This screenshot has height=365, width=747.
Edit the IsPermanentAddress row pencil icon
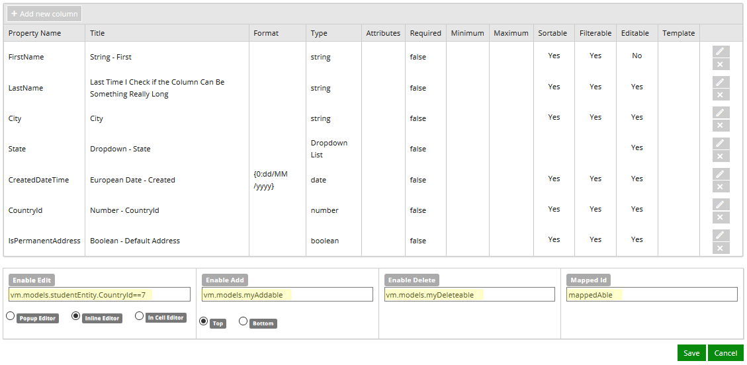[x=721, y=235]
